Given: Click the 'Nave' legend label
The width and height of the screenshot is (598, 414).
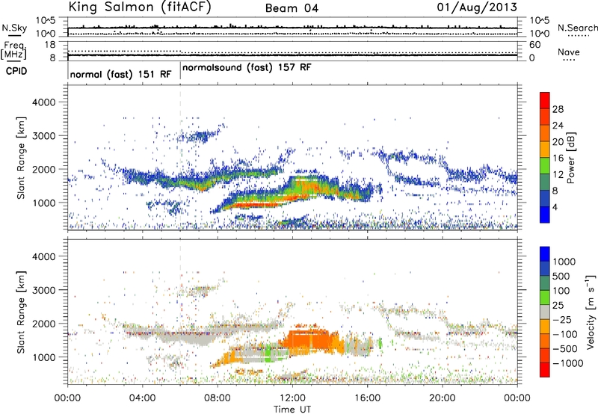Looking at the screenshot, I should click(569, 52).
